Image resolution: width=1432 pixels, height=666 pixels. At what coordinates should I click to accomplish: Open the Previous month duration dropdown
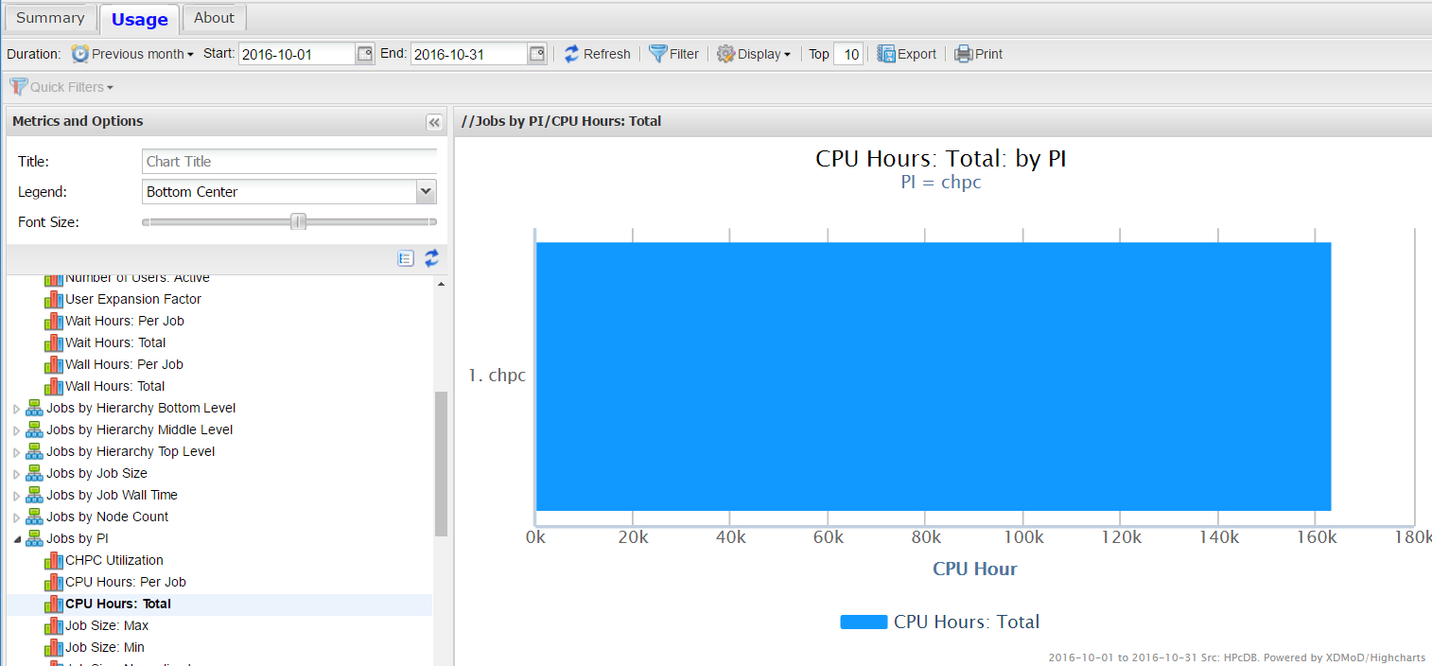pyautogui.click(x=133, y=54)
